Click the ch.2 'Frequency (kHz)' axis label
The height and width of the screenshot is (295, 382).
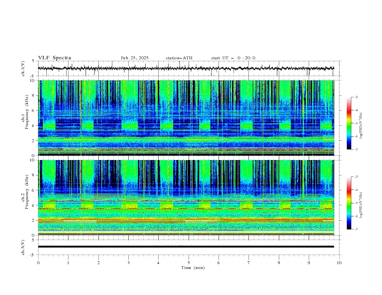click(x=27, y=192)
